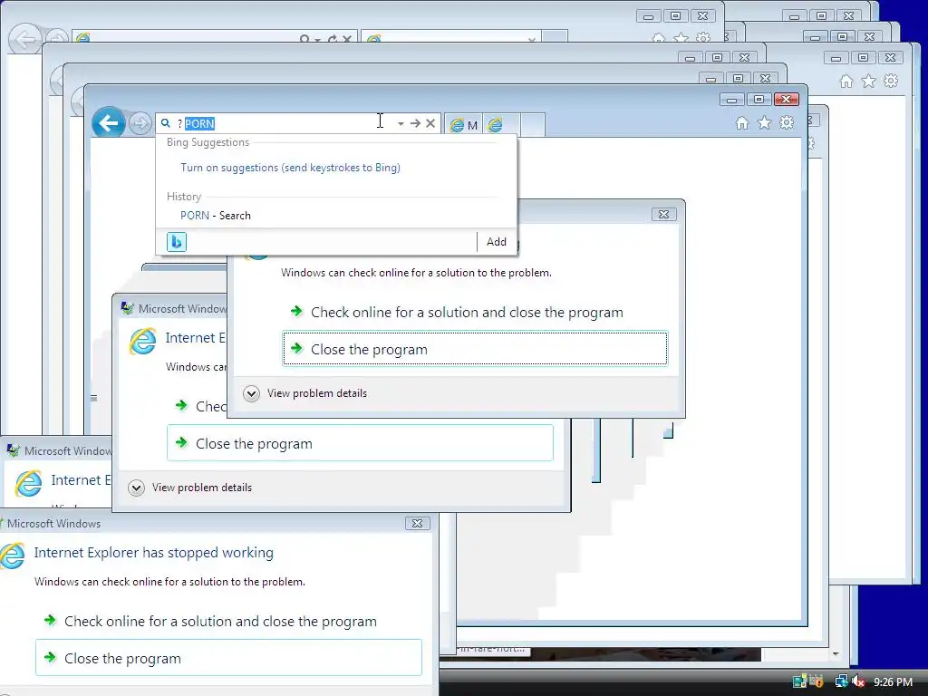928x696 pixels.
Task: Open the address bar autocomplete dropdown arrow
Action: [x=401, y=123]
